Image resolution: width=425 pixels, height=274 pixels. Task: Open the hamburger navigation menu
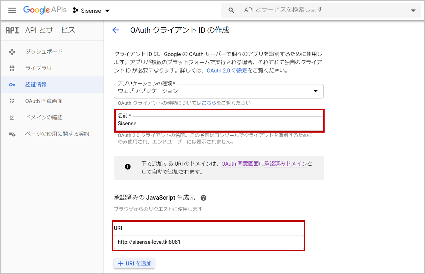(12, 10)
